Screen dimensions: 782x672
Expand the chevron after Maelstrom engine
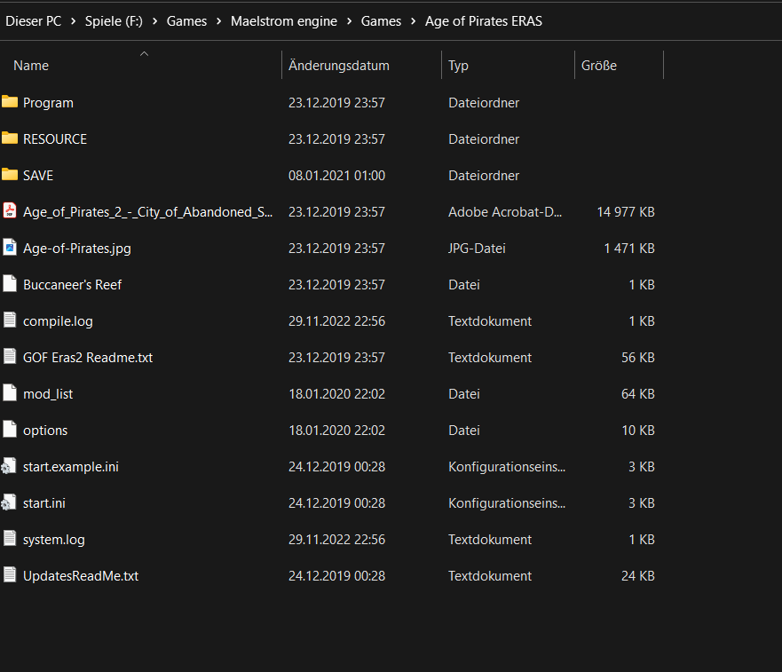[x=349, y=21]
